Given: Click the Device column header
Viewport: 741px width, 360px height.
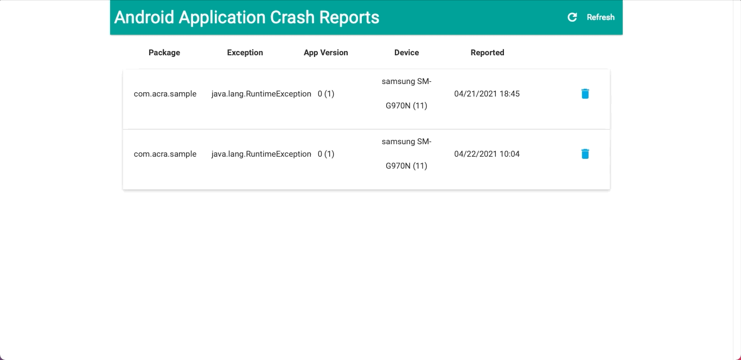Looking at the screenshot, I should tap(407, 53).
